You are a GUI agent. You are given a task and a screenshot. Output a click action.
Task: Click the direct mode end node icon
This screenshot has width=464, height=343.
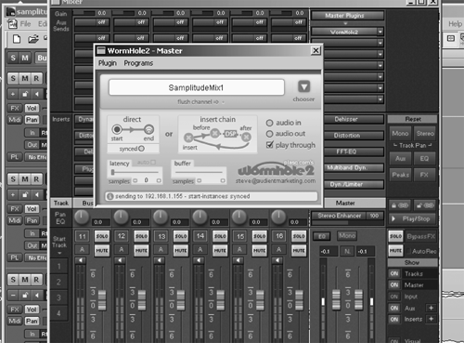[148, 129]
